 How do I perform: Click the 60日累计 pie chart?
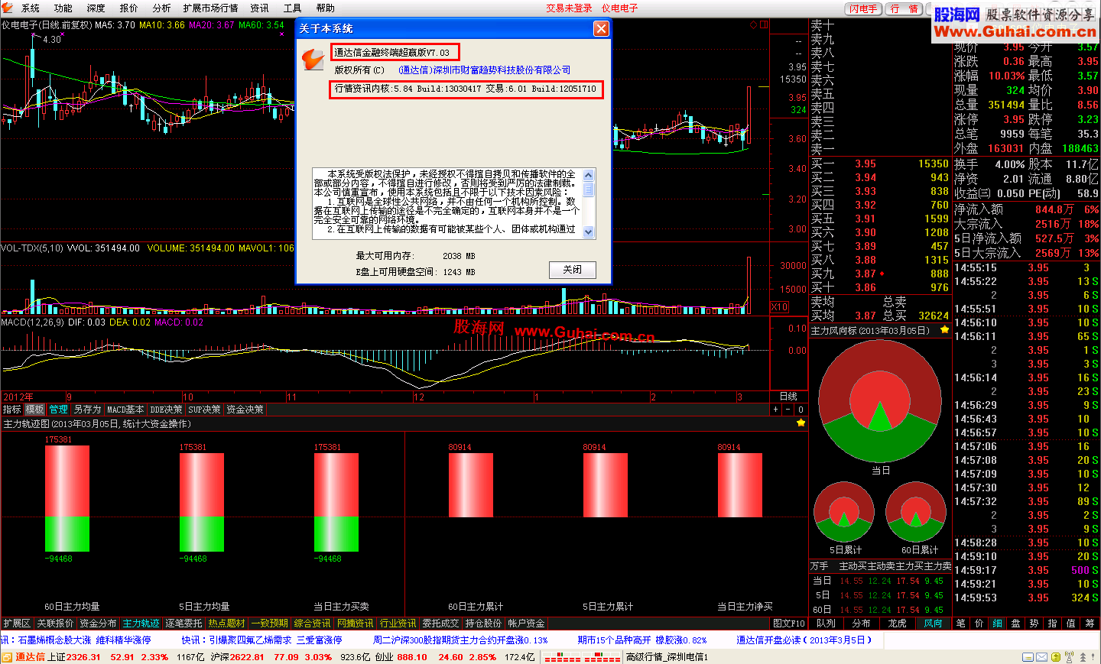(x=915, y=512)
